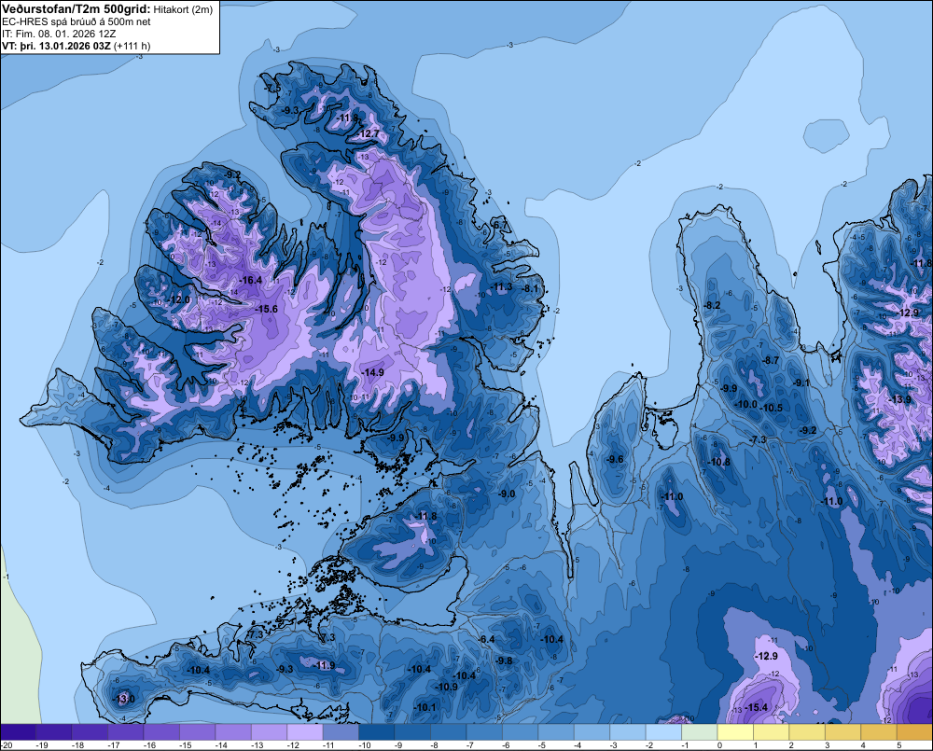The image size is (933, 751).
Task: Click yellow legend swatch between 0 and 1
Action: [735, 732]
